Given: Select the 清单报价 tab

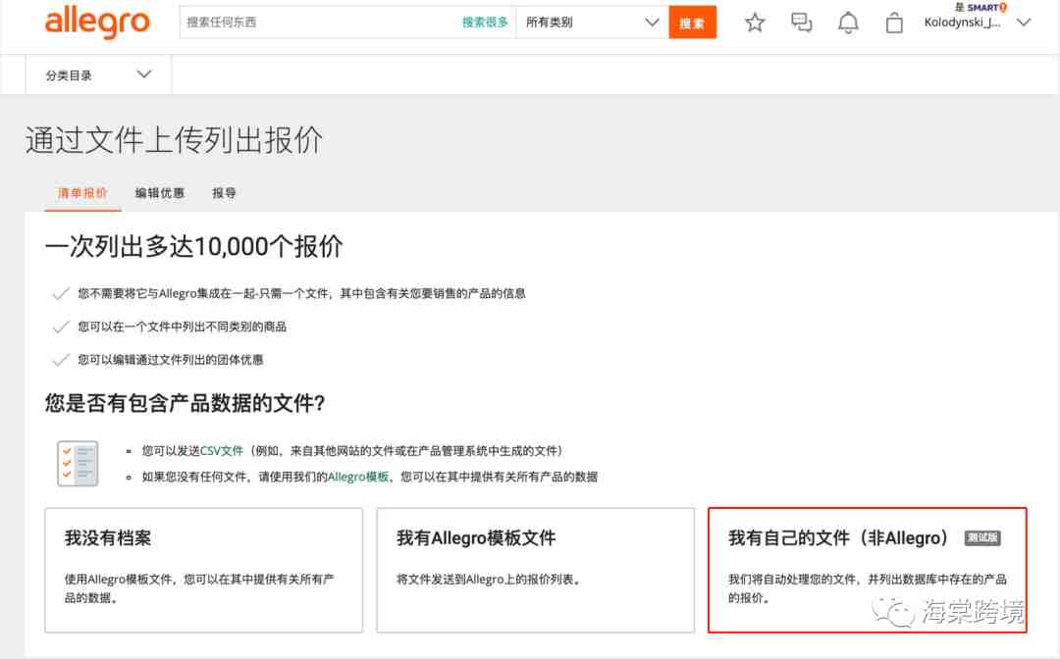Looking at the screenshot, I should (82, 193).
